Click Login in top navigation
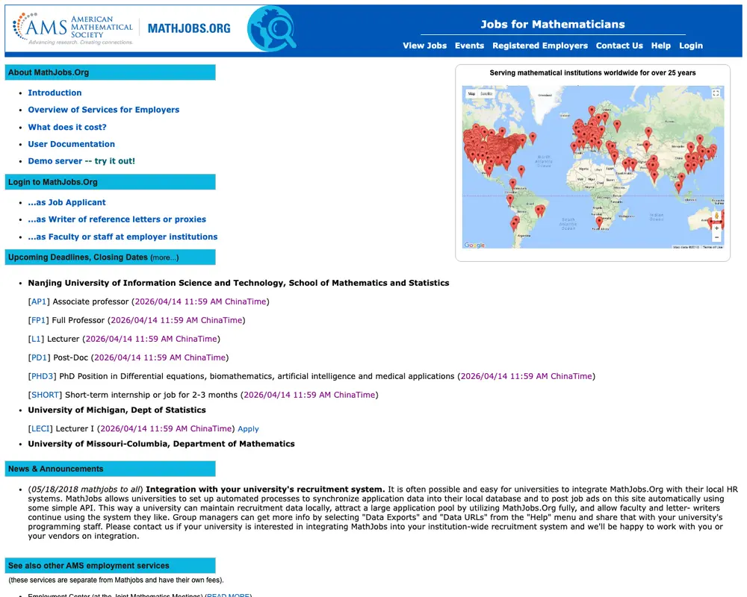 click(691, 46)
